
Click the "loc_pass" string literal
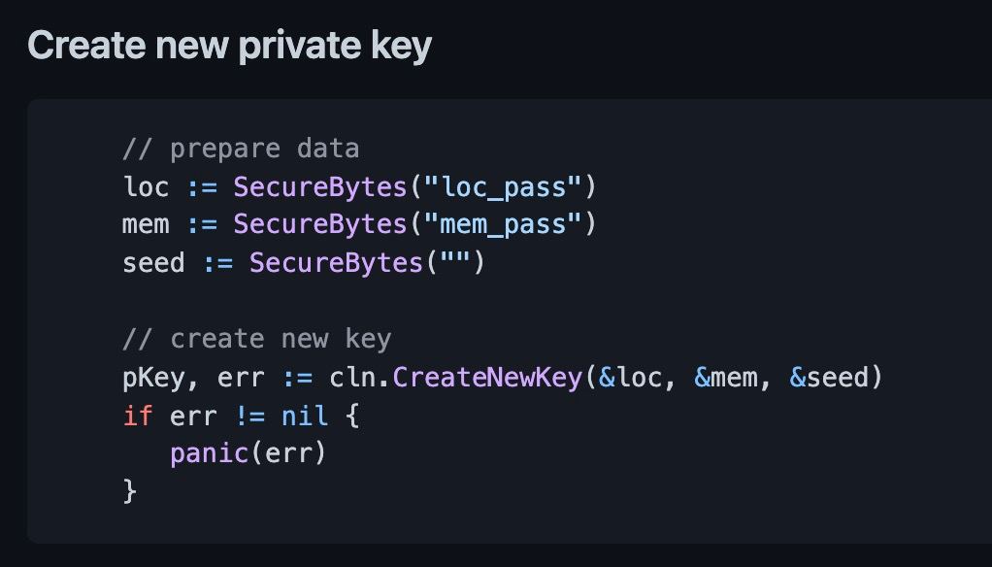[x=503, y=187]
